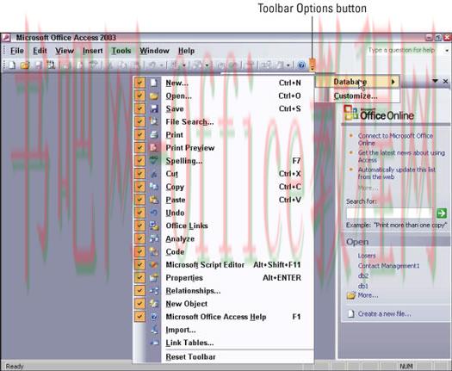Toggle the File Search... checkbox

pyautogui.click(x=139, y=121)
